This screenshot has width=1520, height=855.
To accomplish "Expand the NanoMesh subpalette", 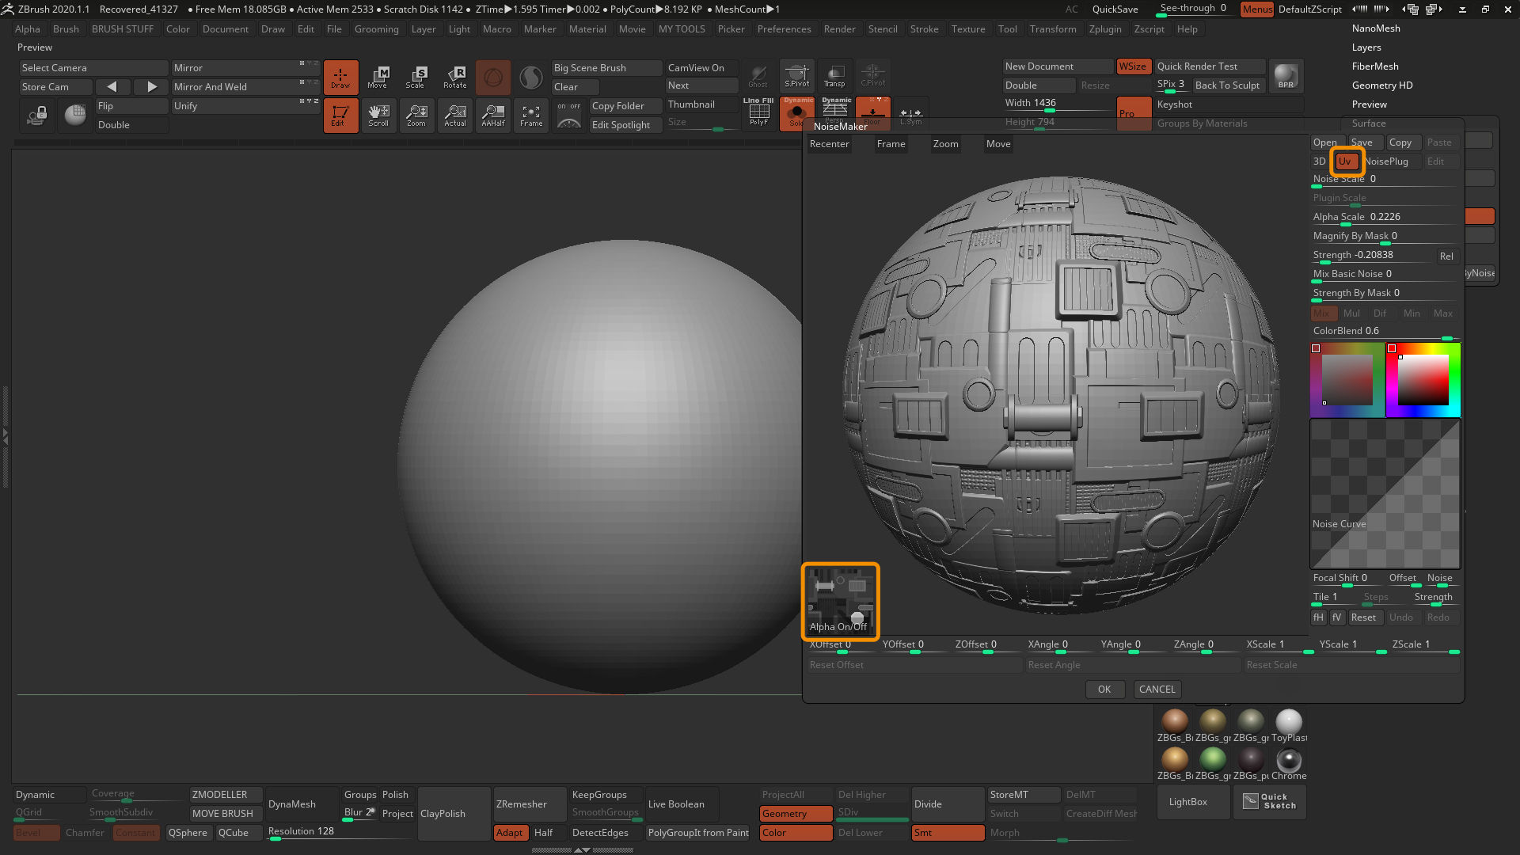I will tap(1376, 28).
